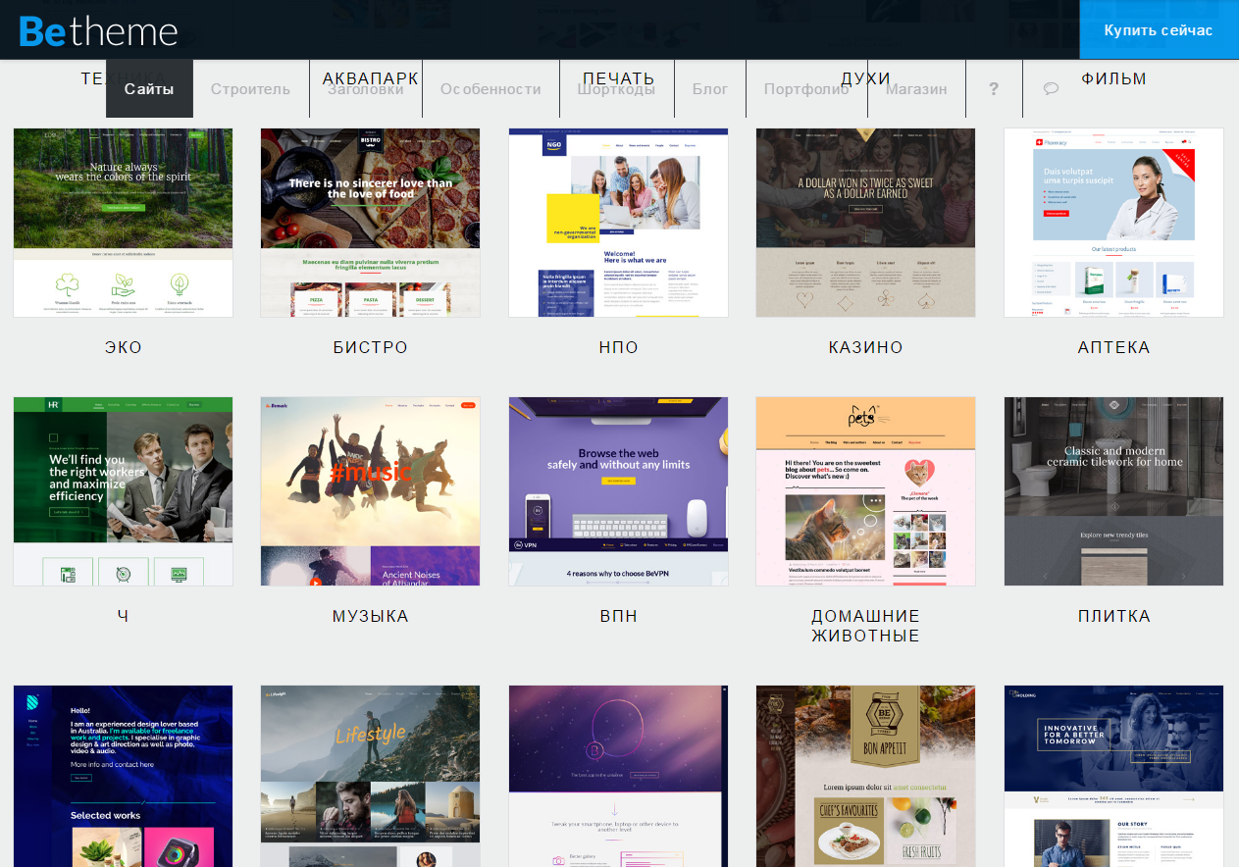Click the ПЕЧАТЬ label
1239x867 pixels.
619,78
